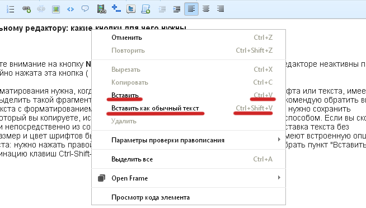Screen dimensions: 366x208
Task: Click the insert image icon
Action: (x=56, y=9)
